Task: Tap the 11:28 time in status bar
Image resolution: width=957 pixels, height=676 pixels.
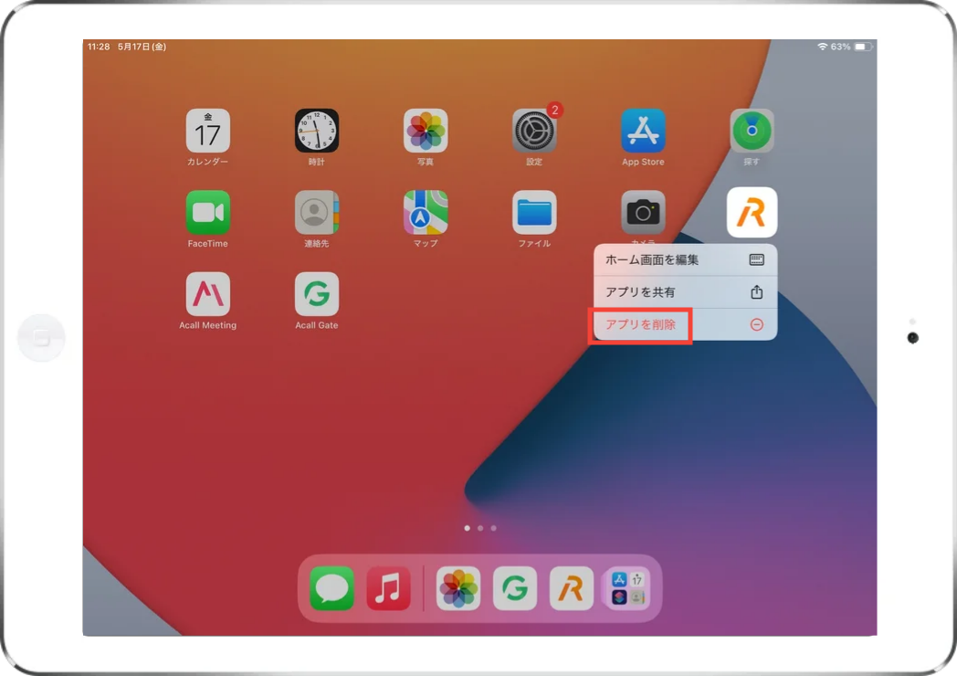Action: (x=99, y=47)
